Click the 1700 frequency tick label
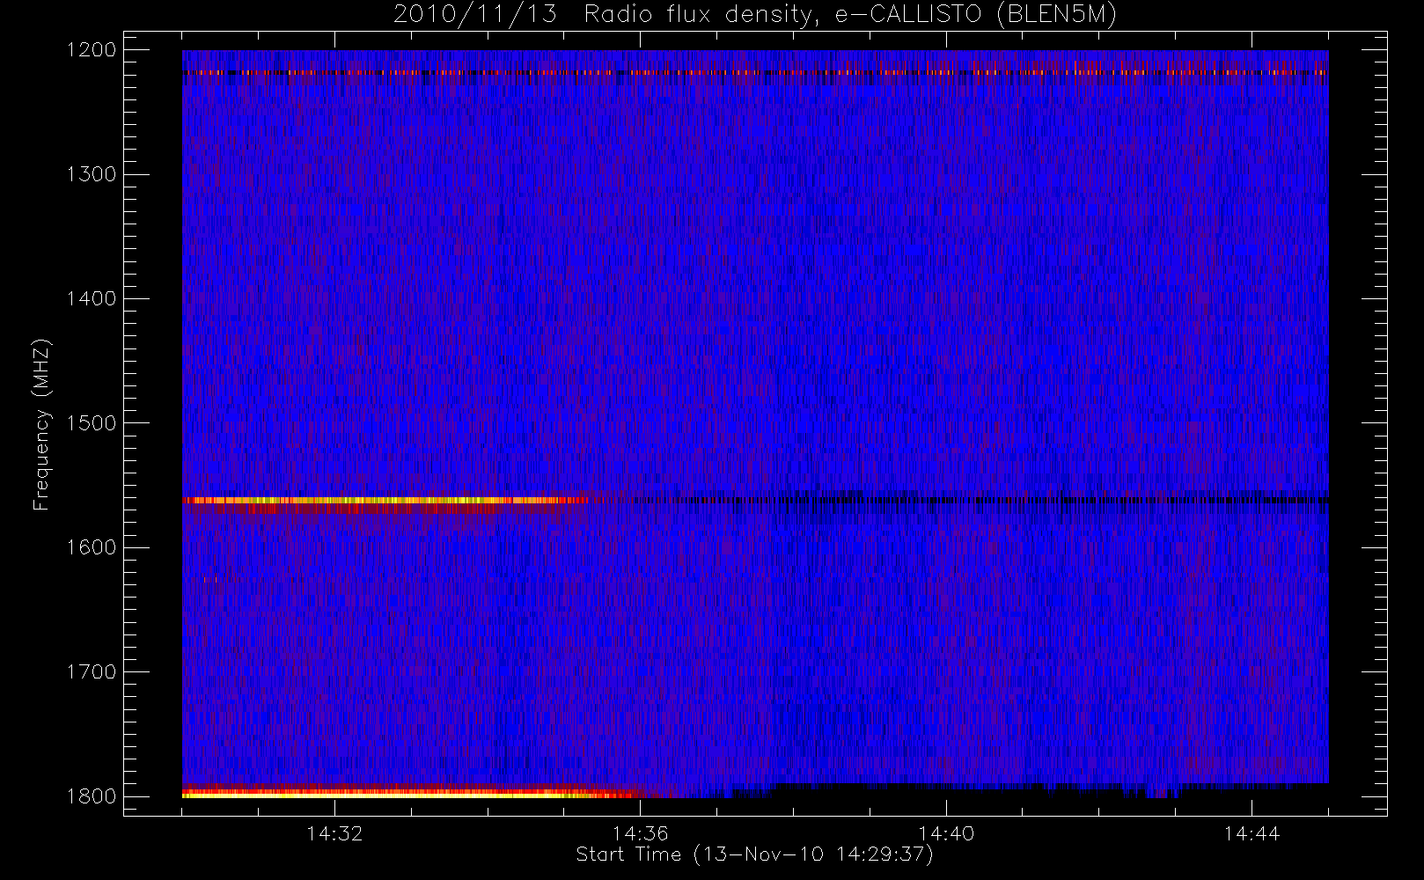The width and height of the screenshot is (1424, 880). [92, 671]
